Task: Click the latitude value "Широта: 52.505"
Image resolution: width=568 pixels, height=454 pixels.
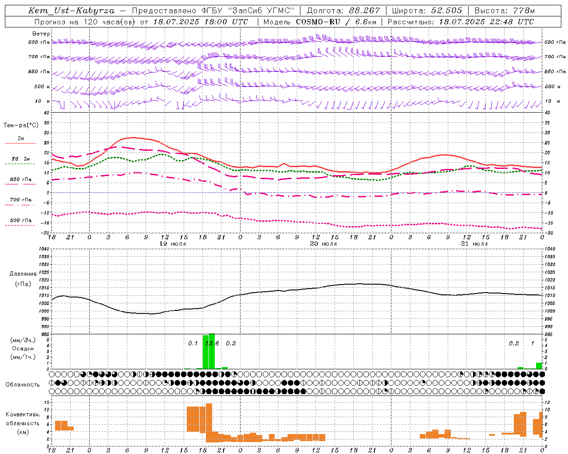Action: [x=427, y=11]
